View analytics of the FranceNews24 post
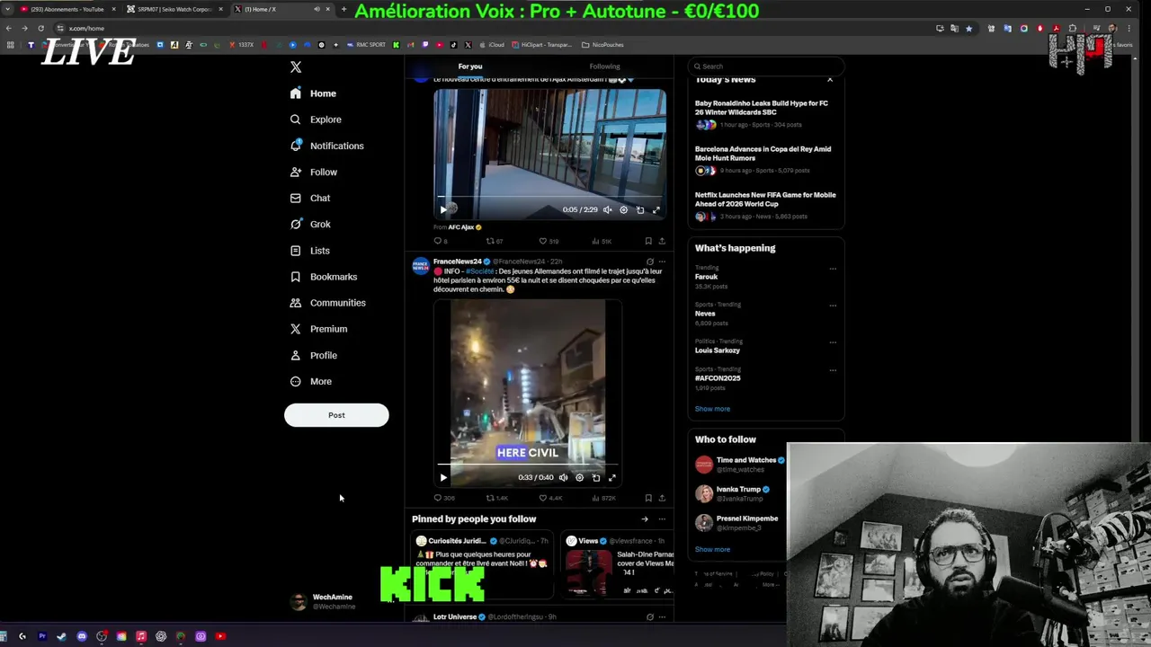 (x=603, y=498)
